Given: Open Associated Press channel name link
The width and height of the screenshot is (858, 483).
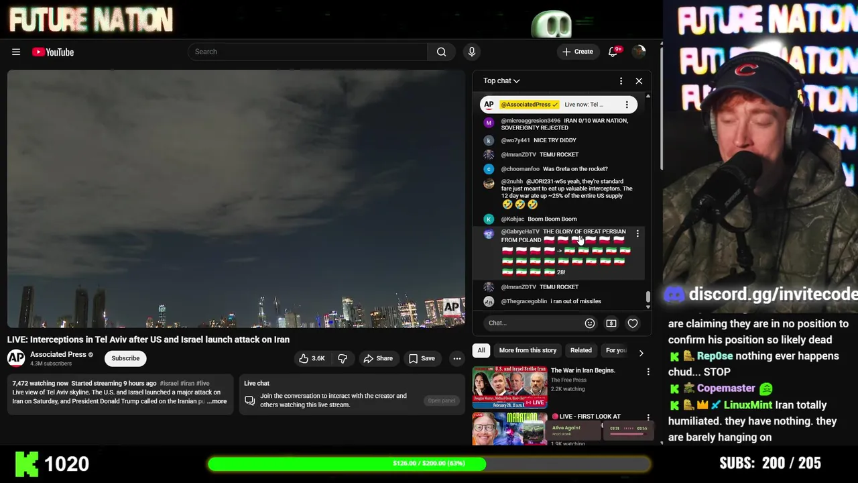Looking at the screenshot, I should [x=58, y=354].
